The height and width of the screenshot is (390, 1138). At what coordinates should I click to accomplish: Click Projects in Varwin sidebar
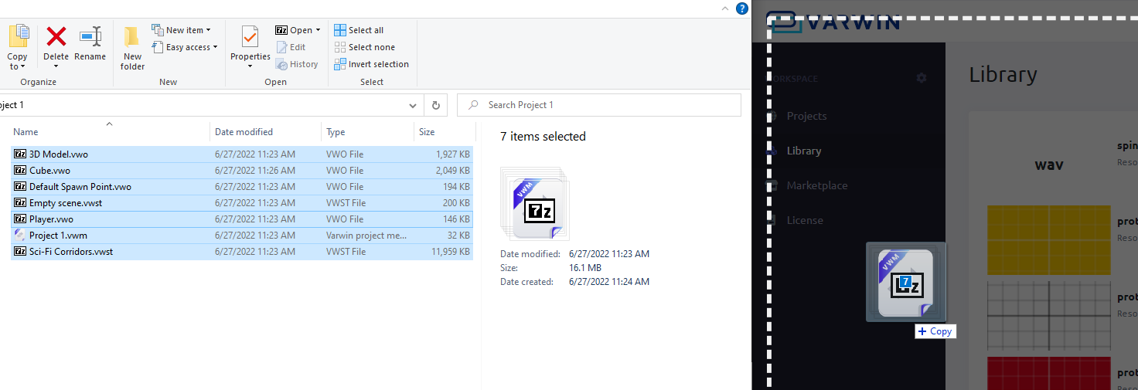(806, 116)
